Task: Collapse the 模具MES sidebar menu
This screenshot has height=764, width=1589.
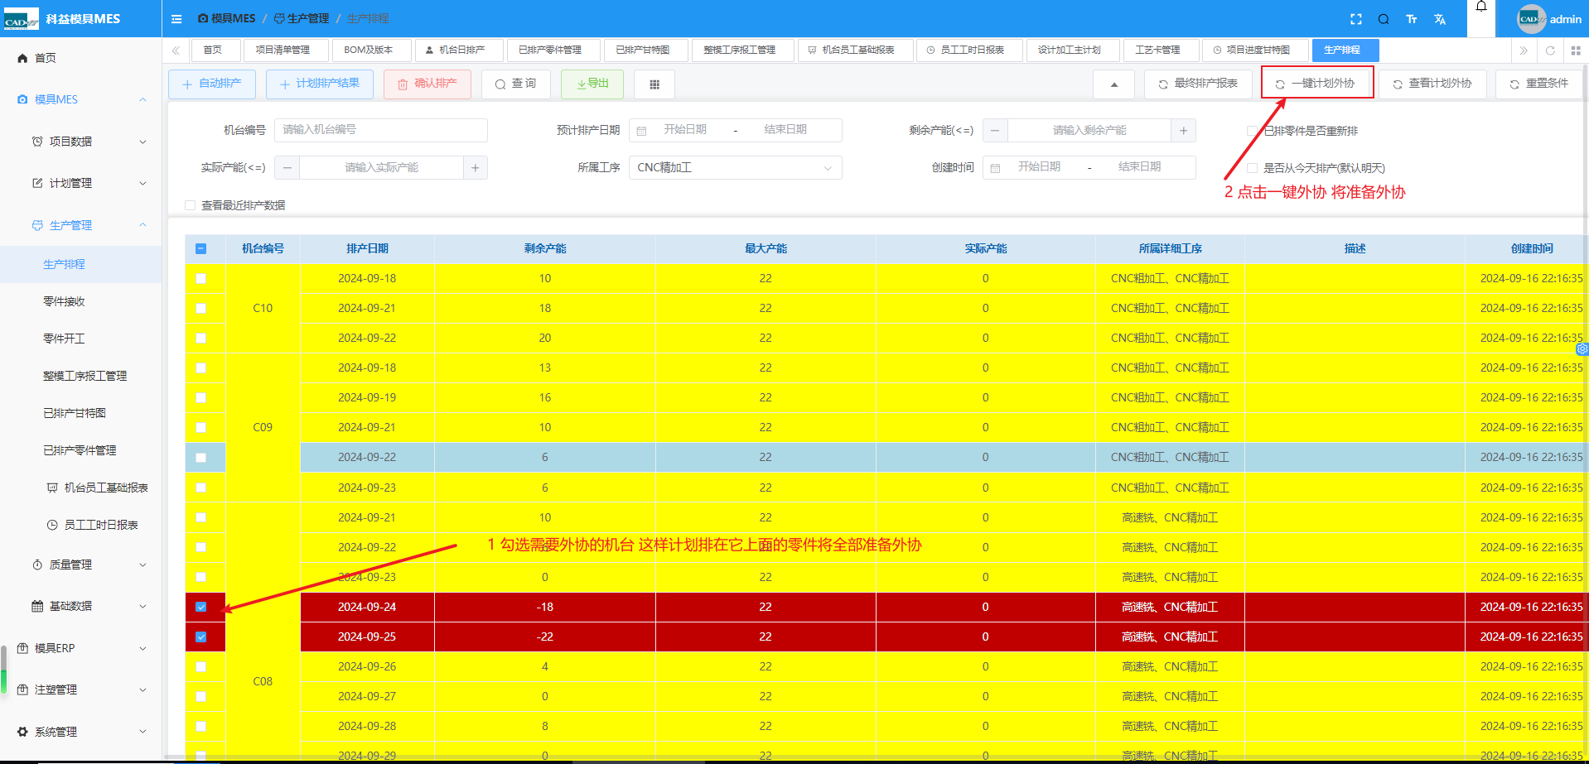Action: [x=80, y=99]
